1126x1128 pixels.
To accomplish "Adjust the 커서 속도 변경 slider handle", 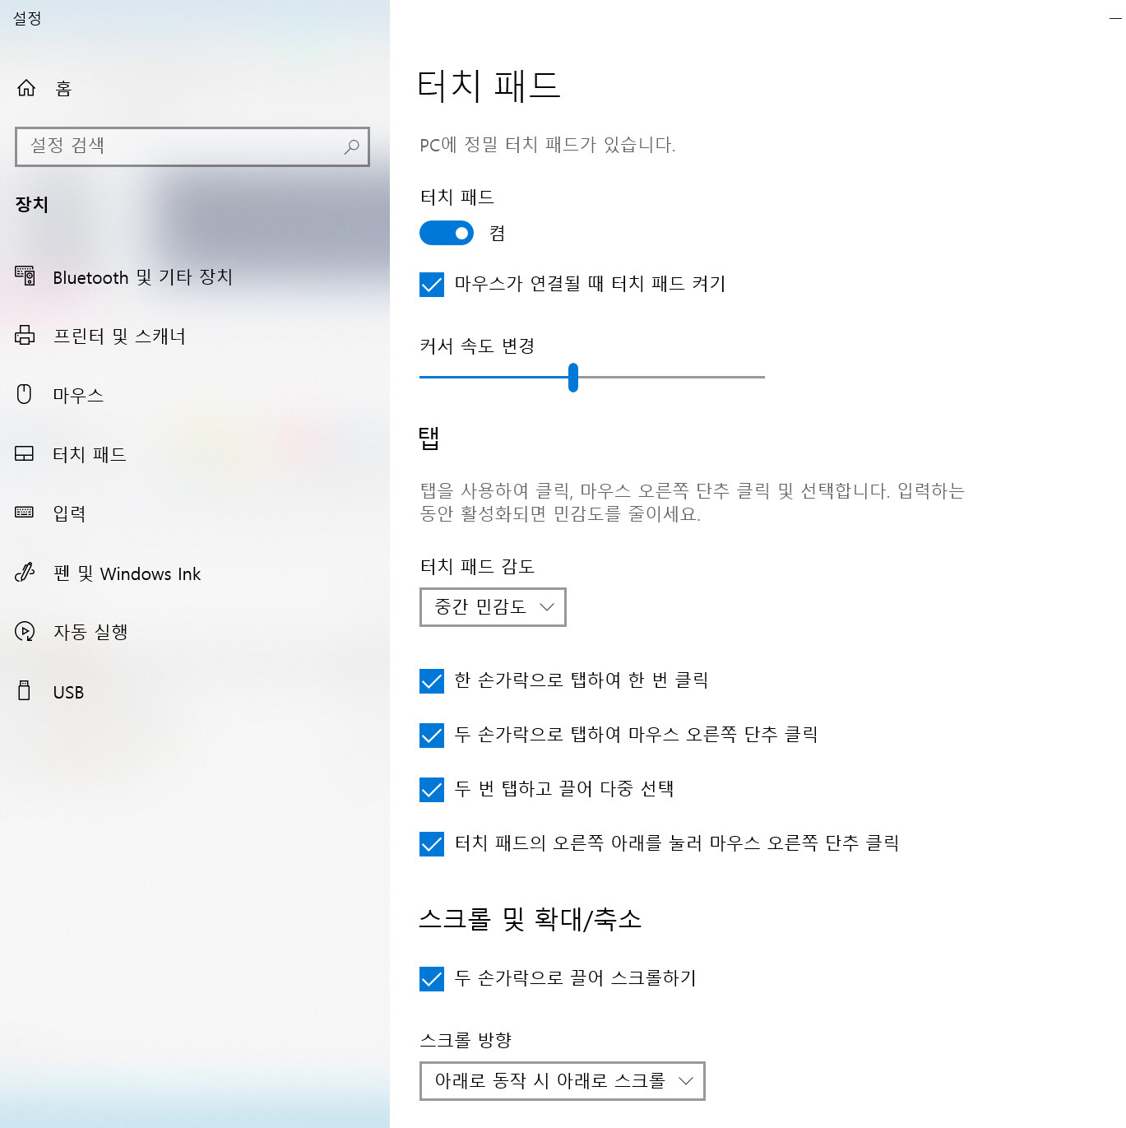I will [x=573, y=378].
